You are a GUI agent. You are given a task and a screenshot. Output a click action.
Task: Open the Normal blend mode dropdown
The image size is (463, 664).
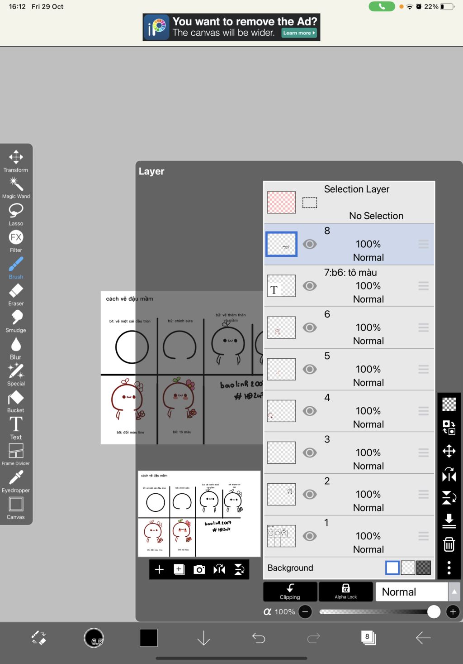[x=412, y=592]
